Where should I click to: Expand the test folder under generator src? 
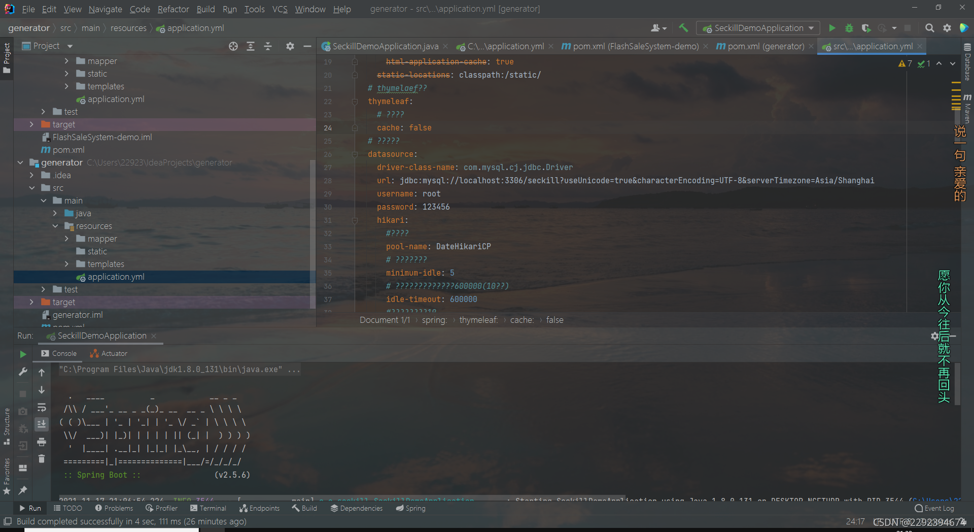point(44,290)
